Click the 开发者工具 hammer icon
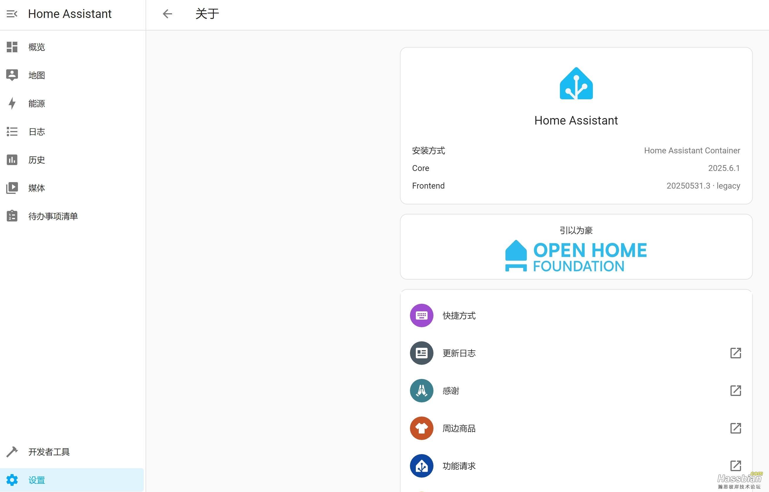 (12, 452)
